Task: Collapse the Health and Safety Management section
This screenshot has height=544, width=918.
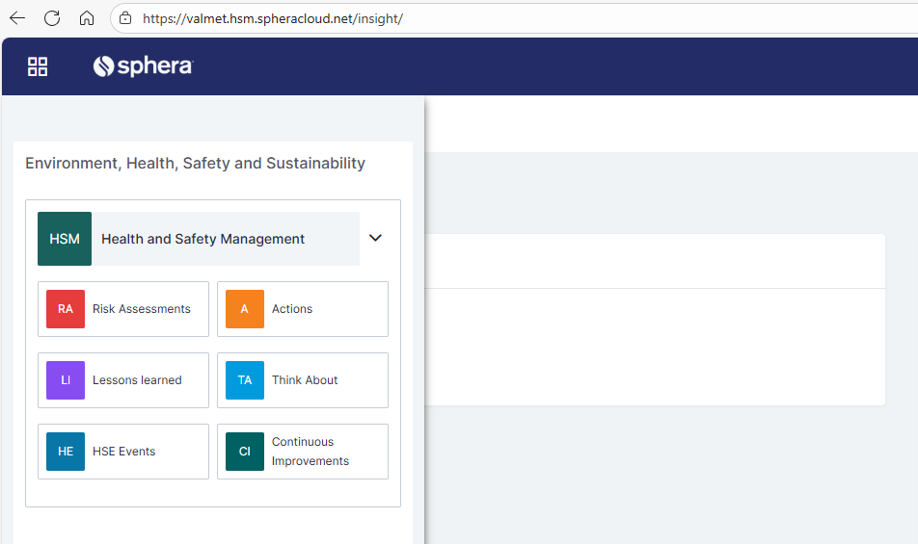Action: pos(376,238)
